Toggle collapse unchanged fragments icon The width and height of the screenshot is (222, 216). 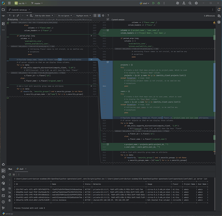[x=95, y=16]
